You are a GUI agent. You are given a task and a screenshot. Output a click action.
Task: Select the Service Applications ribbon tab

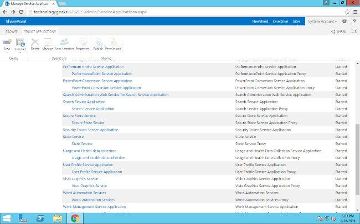pos(40,31)
